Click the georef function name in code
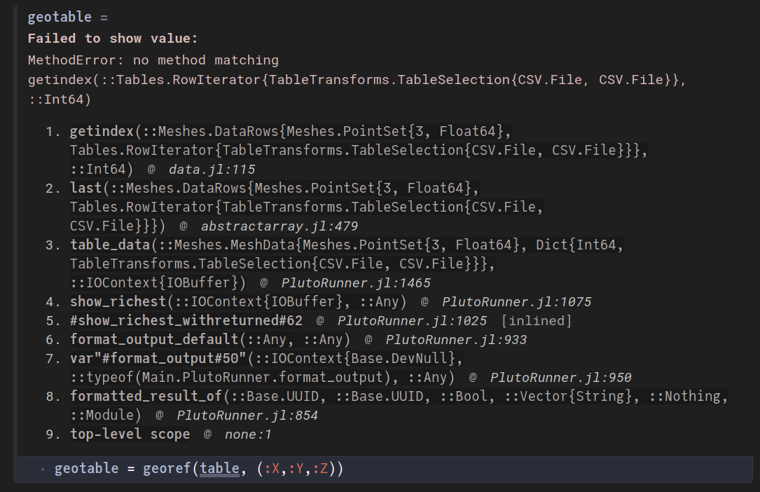This screenshot has height=492, width=760. click(167, 468)
